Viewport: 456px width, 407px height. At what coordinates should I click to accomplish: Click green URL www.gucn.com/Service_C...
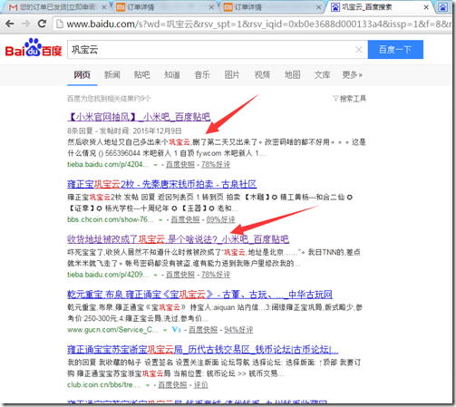(112, 330)
